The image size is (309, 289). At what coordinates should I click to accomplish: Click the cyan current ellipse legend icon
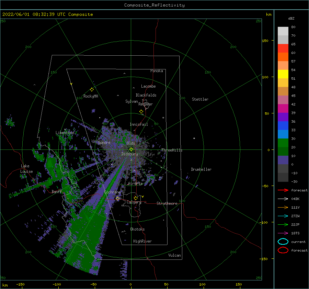[283, 242]
